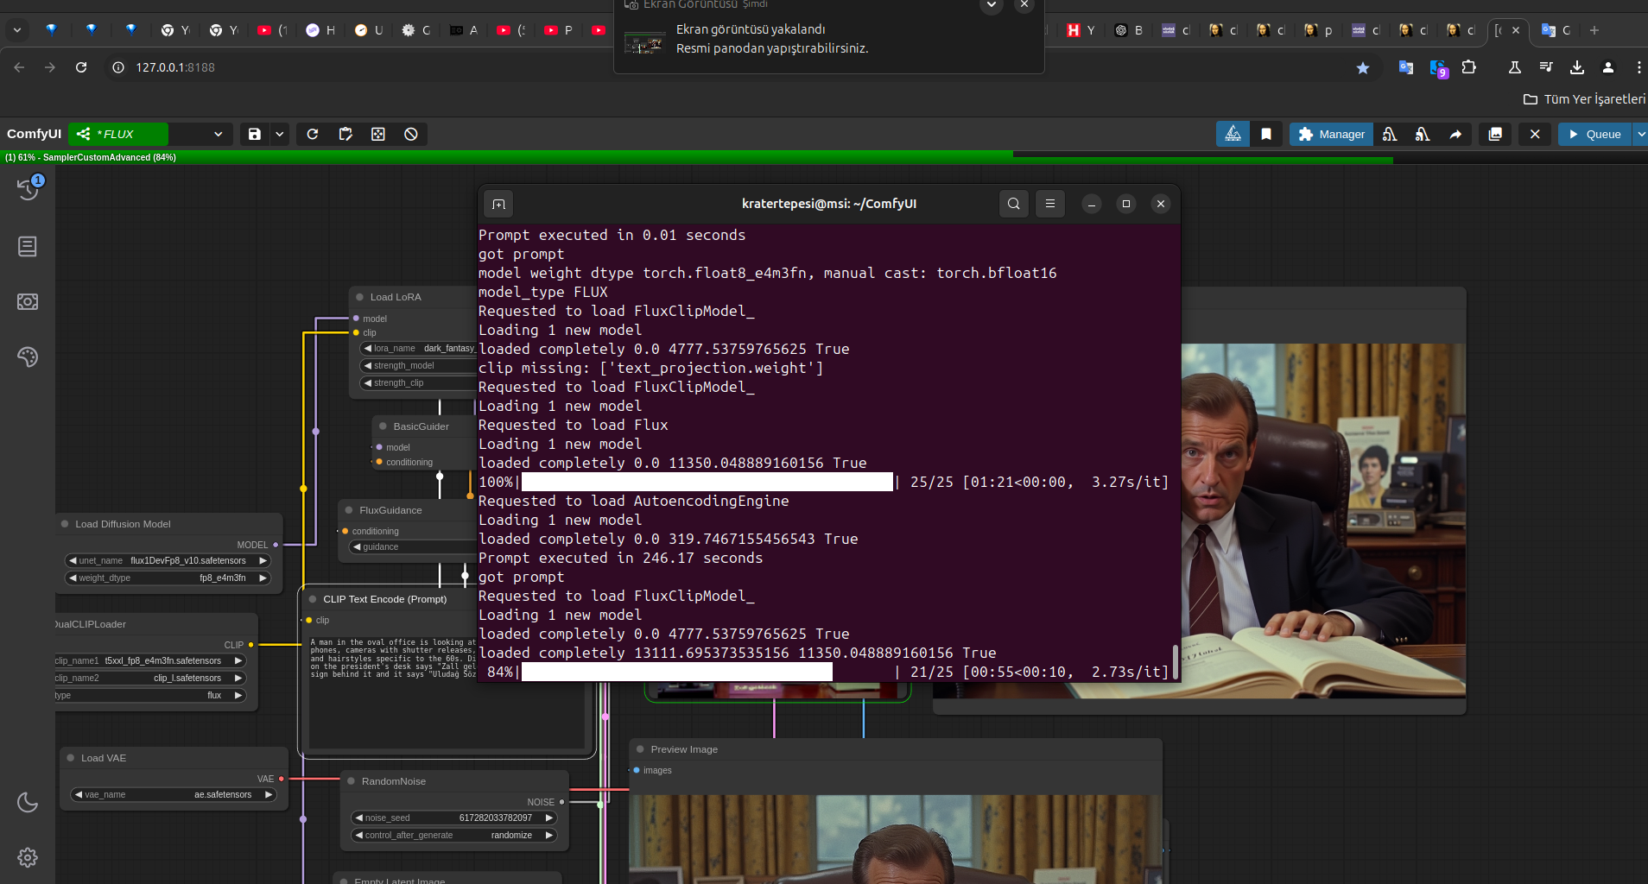The height and width of the screenshot is (884, 1648).
Task: Click the bookmark star in address bar
Action: pyautogui.click(x=1363, y=67)
